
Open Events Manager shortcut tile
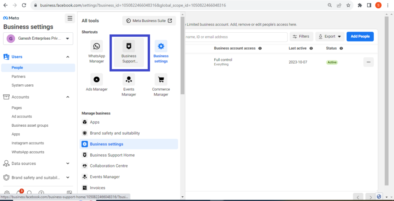pos(129,85)
